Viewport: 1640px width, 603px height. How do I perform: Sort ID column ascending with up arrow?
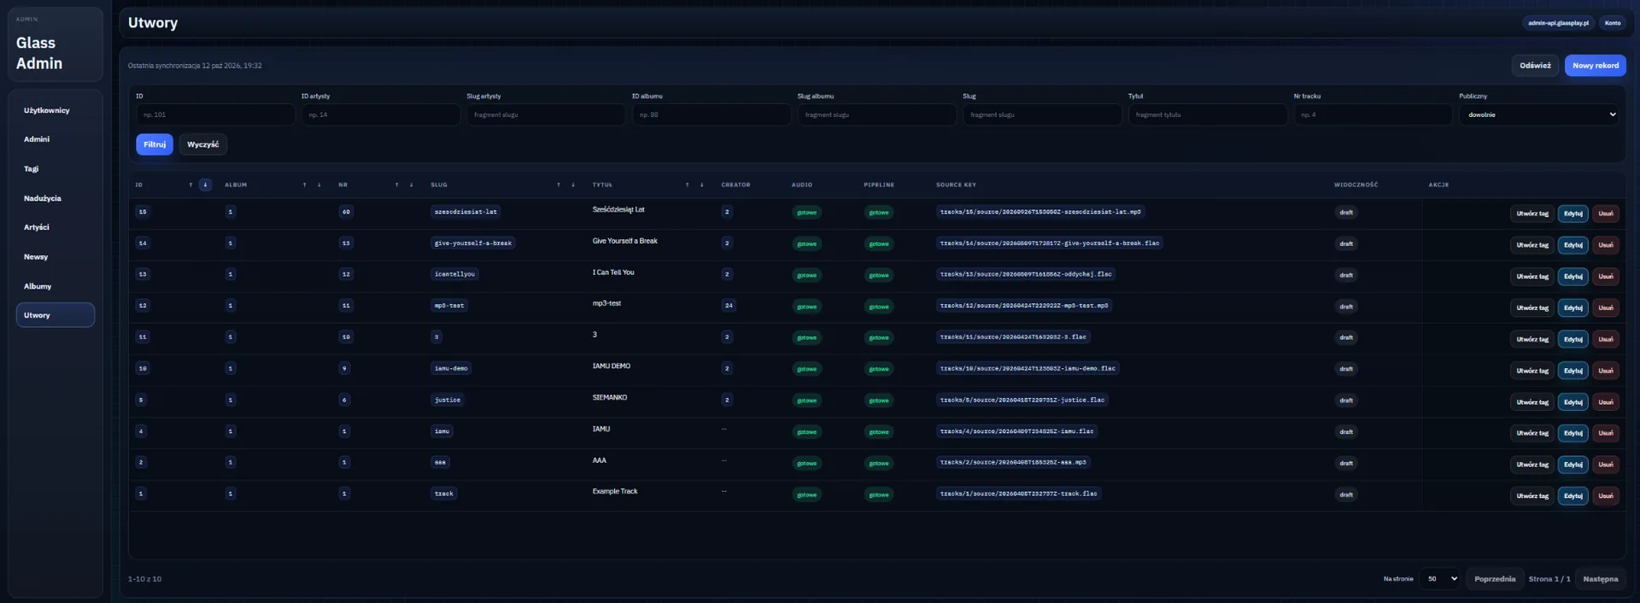[190, 184]
